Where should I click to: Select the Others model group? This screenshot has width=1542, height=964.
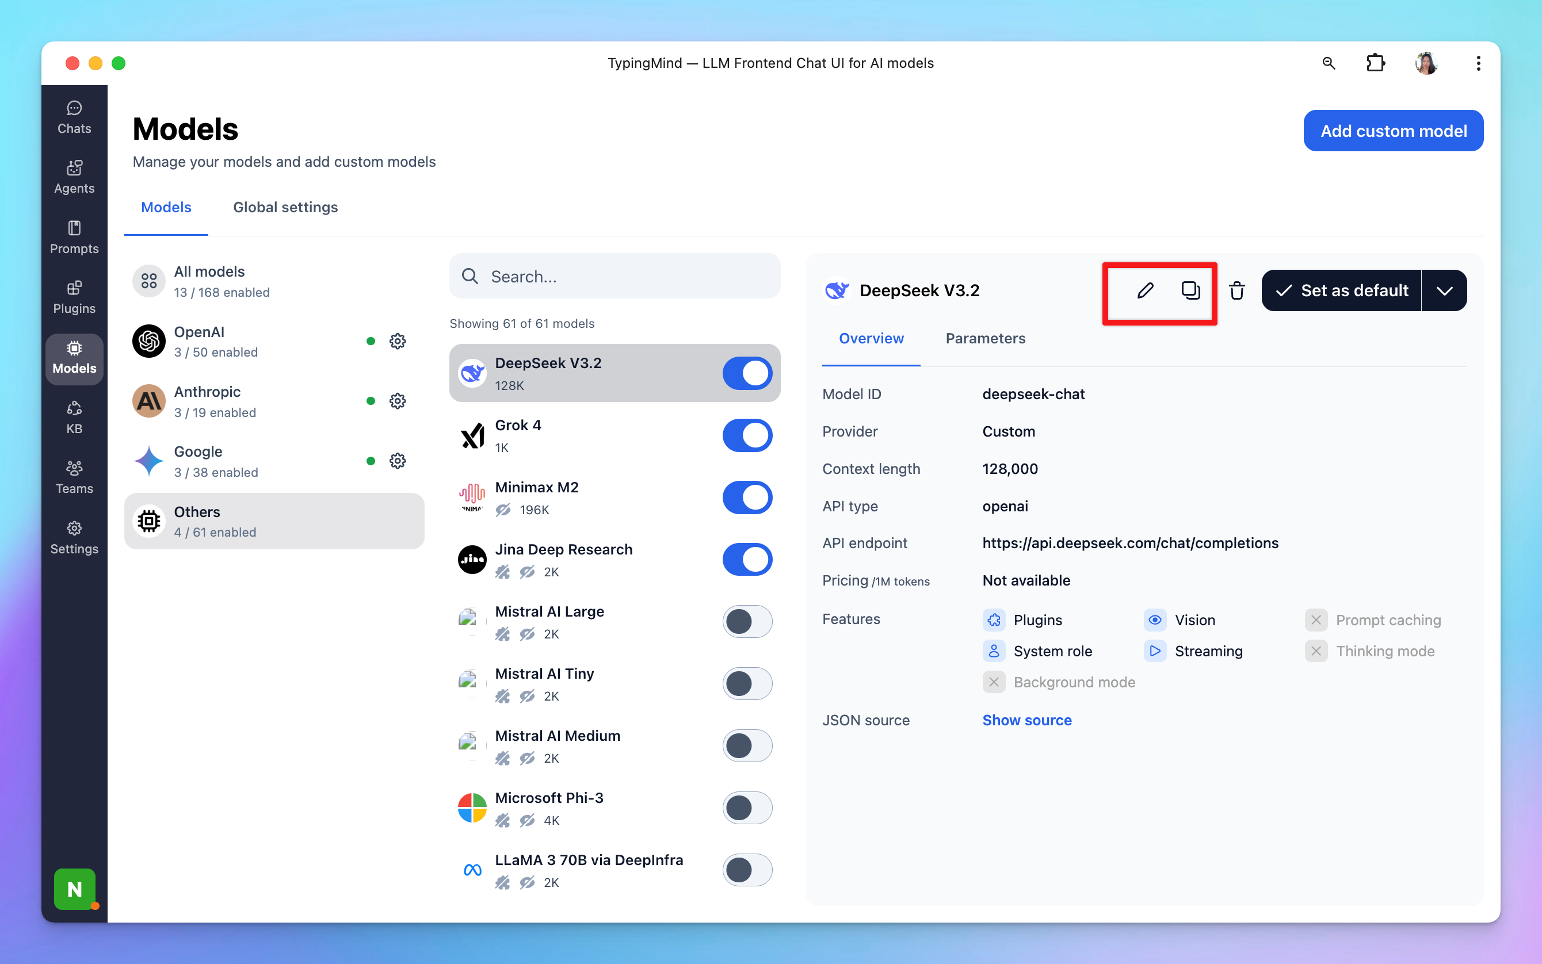(x=274, y=521)
